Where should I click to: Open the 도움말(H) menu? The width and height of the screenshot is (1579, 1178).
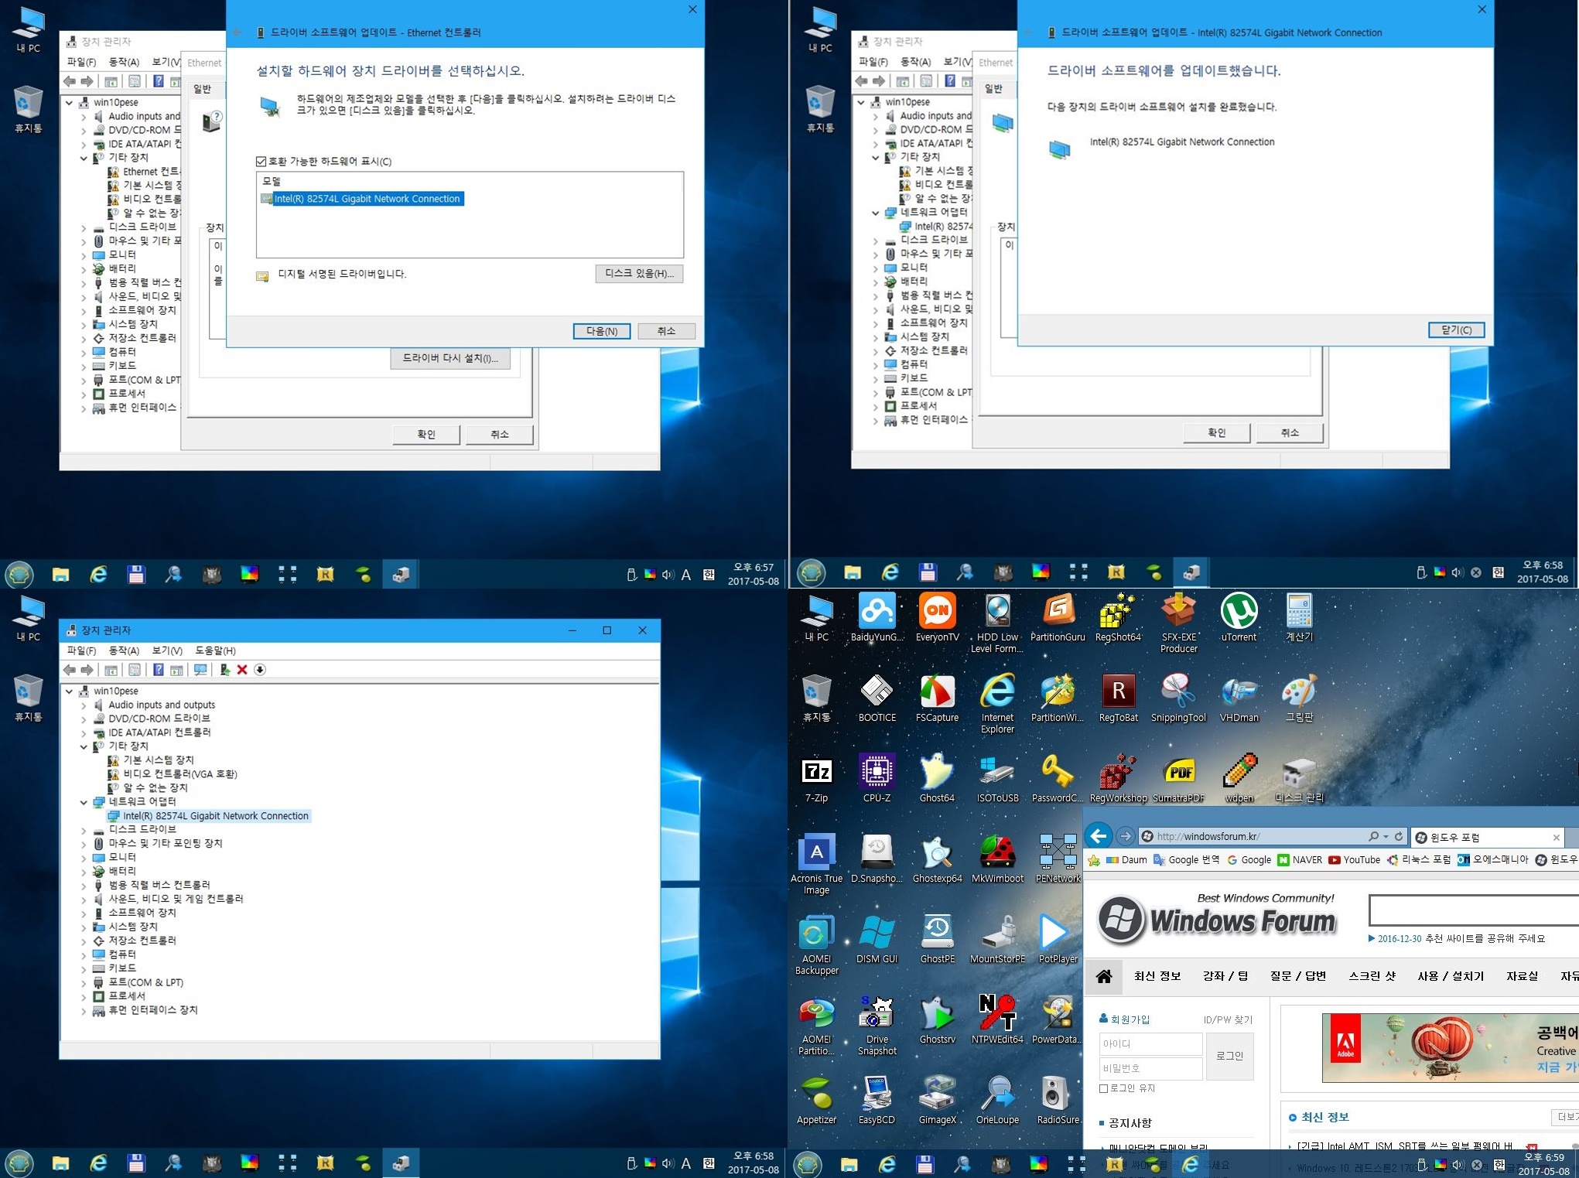click(215, 650)
